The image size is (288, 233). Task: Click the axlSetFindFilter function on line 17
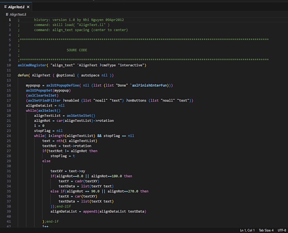pyautogui.click(x=44, y=100)
